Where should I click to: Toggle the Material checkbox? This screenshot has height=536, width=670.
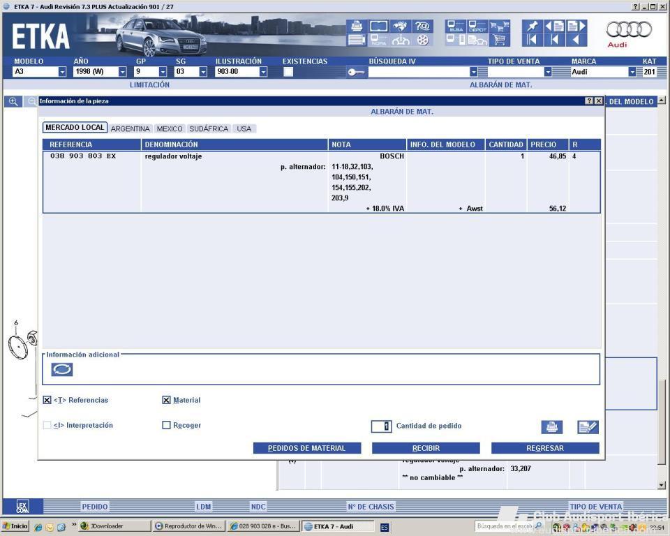[166, 400]
